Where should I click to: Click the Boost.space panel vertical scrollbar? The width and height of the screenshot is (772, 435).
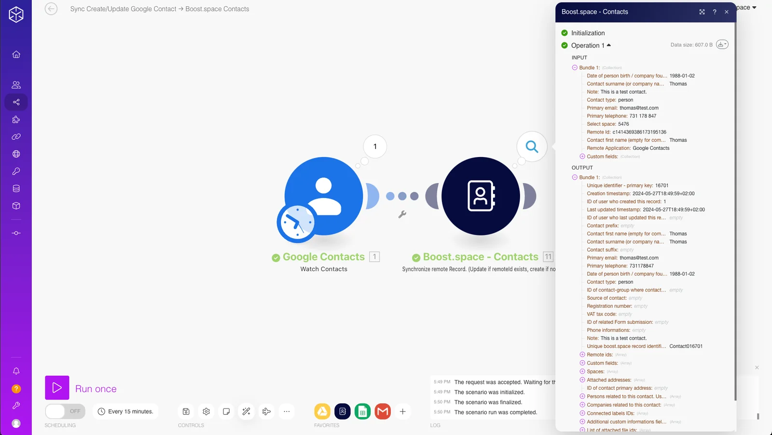(735, 212)
